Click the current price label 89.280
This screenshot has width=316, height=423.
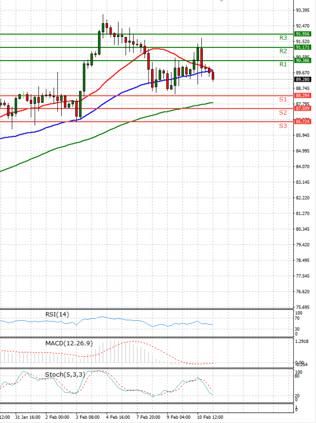pos(302,80)
